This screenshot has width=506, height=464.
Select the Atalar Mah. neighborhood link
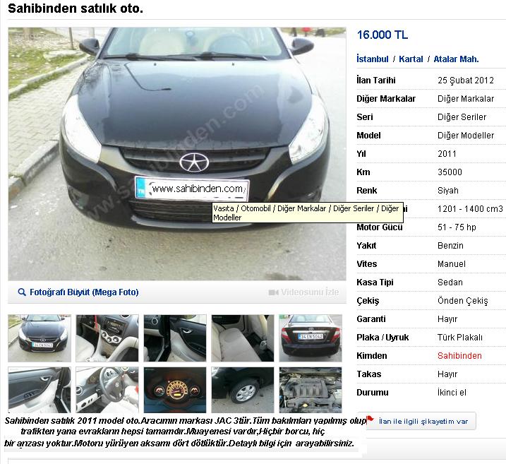click(x=456, y=59)
